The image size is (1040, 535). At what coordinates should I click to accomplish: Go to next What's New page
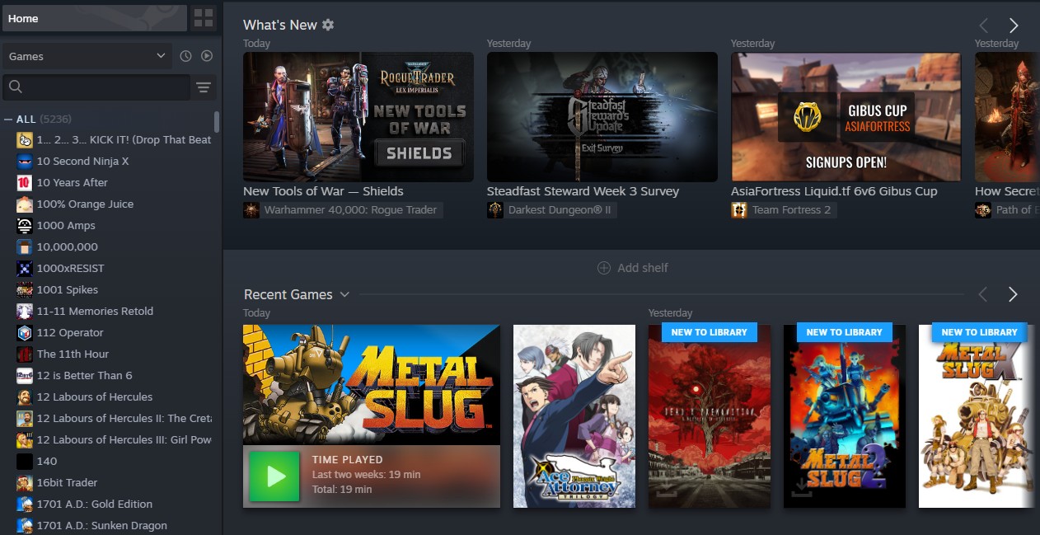click(1014, 26)
